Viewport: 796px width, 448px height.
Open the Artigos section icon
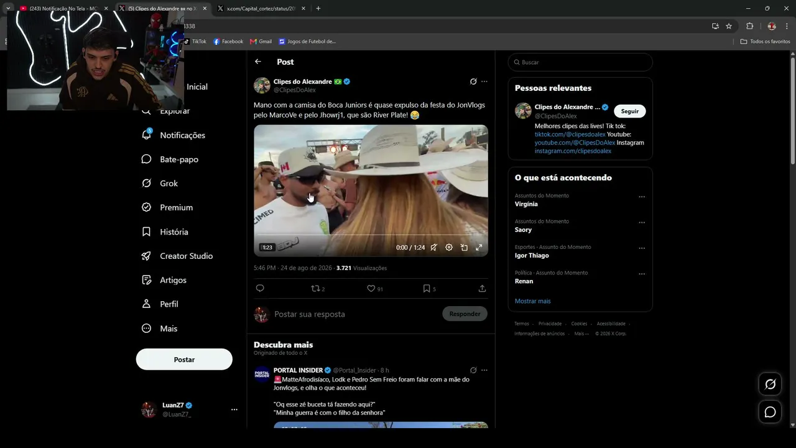(147, 280)
